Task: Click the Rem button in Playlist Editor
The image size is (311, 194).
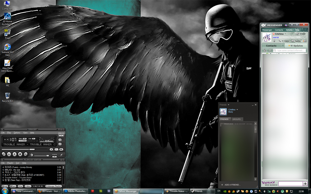Action: [x=13, y=186]
